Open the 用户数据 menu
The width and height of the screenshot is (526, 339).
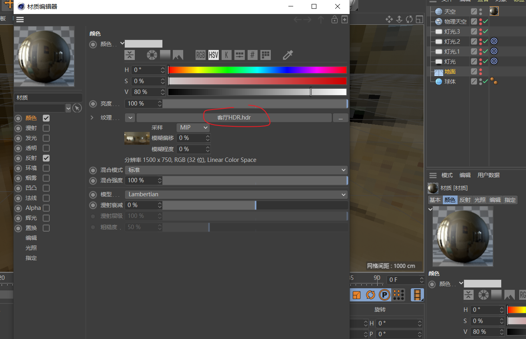click(x=488, y=175)
